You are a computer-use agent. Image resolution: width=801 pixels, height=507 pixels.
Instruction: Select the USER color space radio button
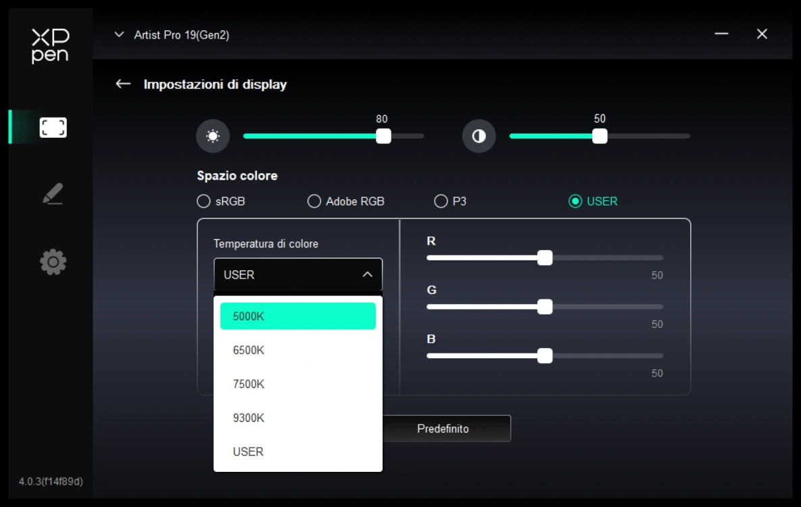[575, 201]
